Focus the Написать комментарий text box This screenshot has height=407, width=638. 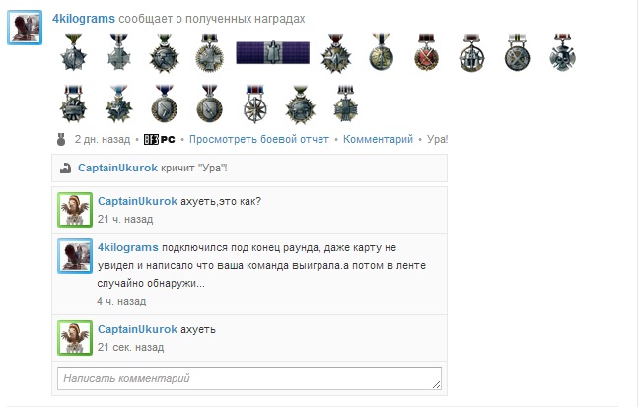[x=249, y=378]
